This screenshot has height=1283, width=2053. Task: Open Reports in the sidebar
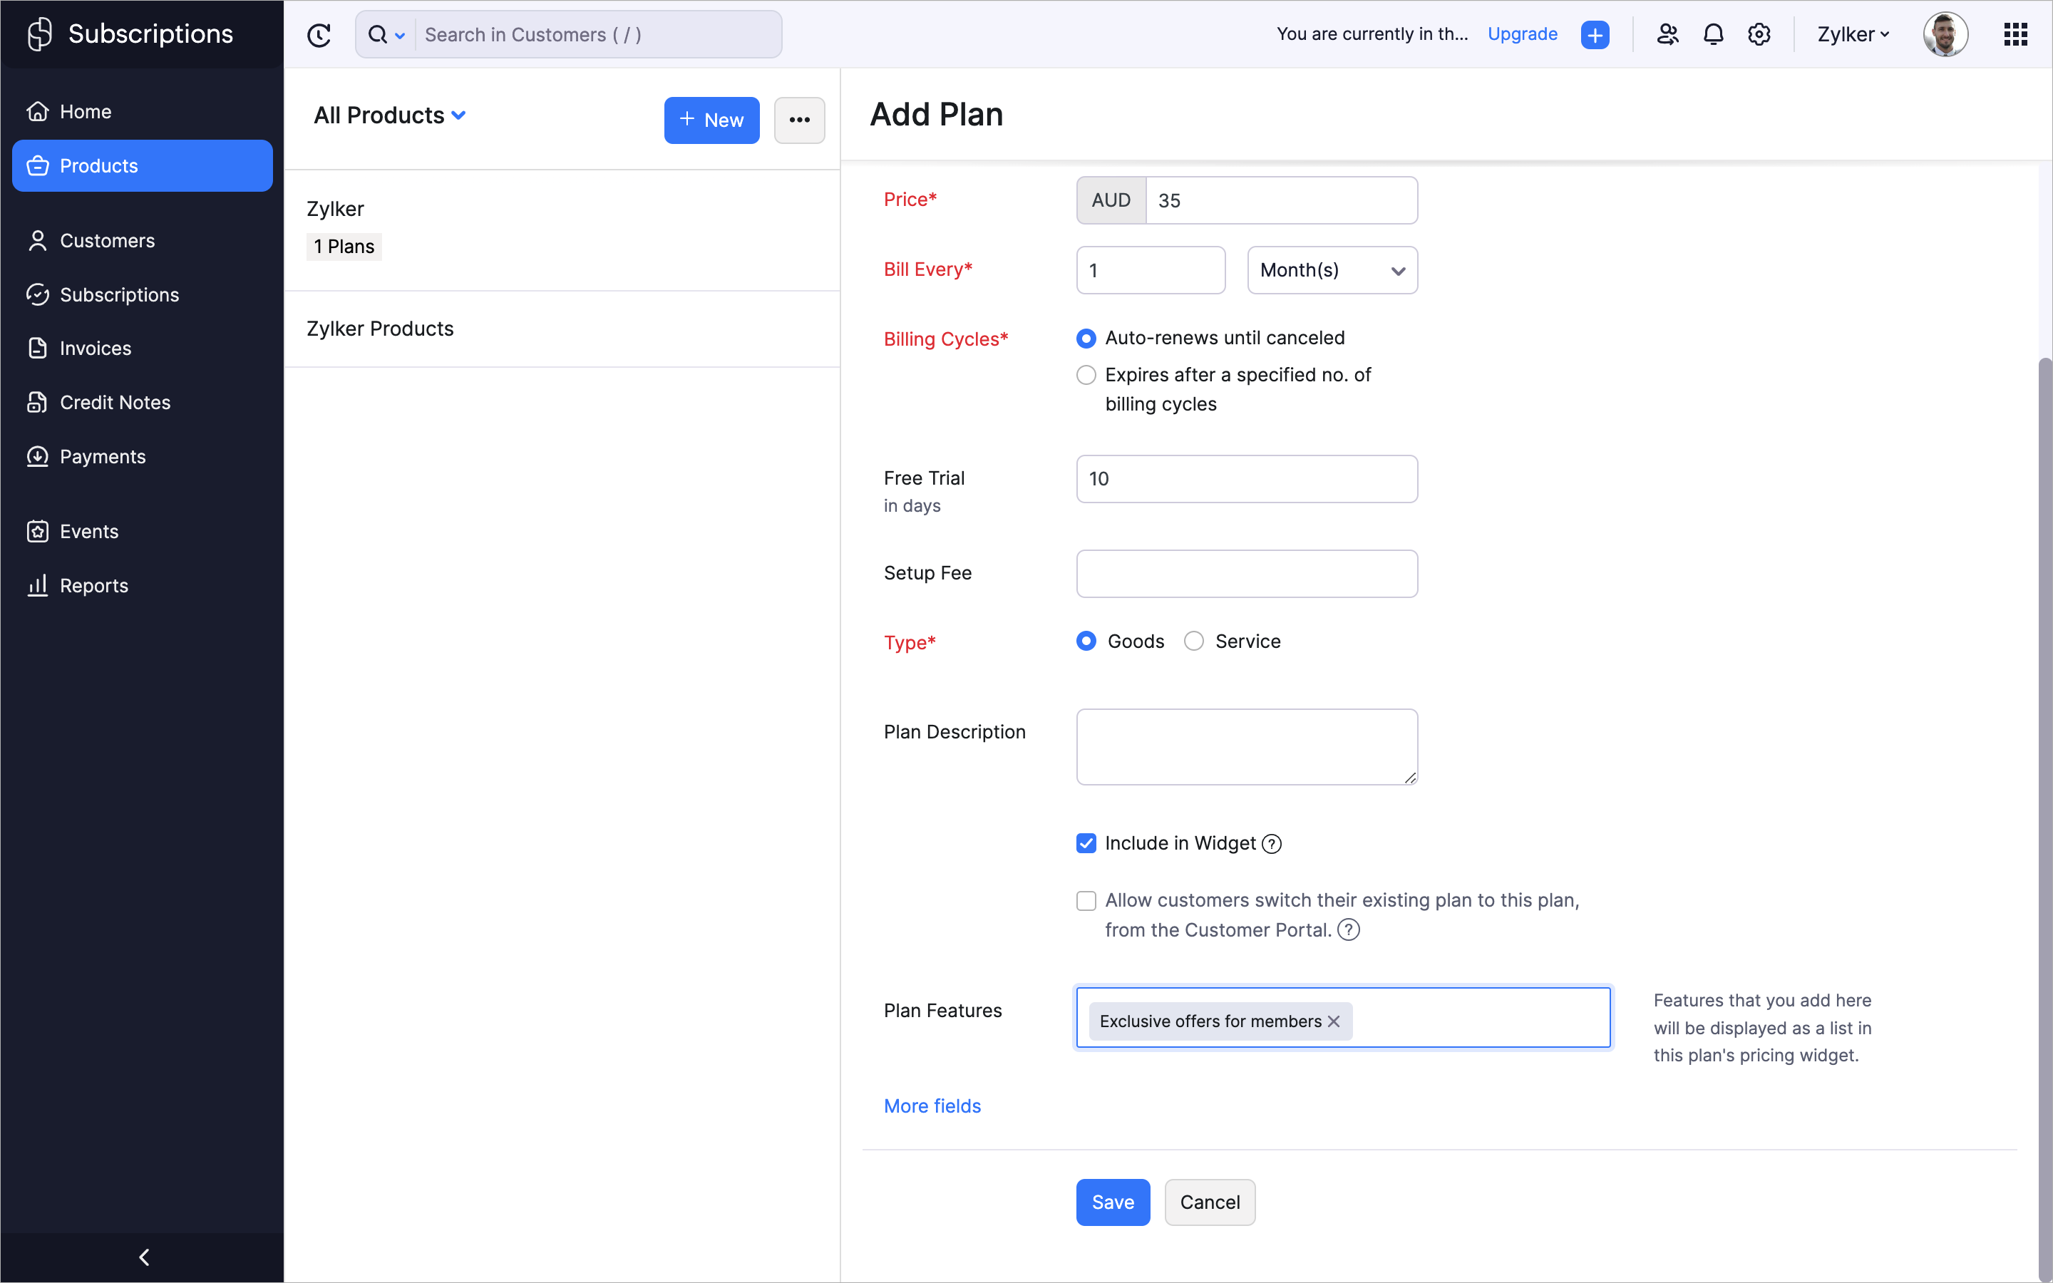[143, 585]
